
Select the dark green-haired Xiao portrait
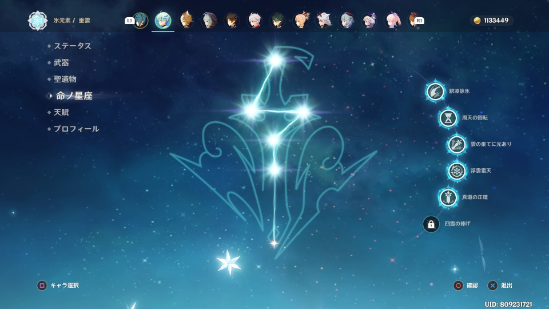pos(278,21)
